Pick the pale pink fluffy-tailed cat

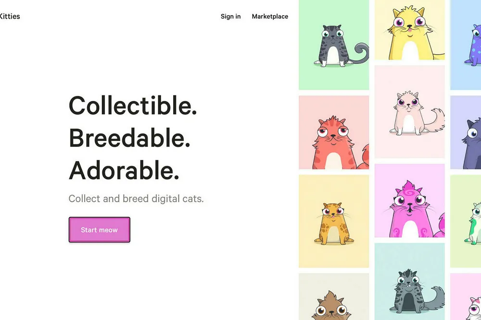tap(409, 112)
